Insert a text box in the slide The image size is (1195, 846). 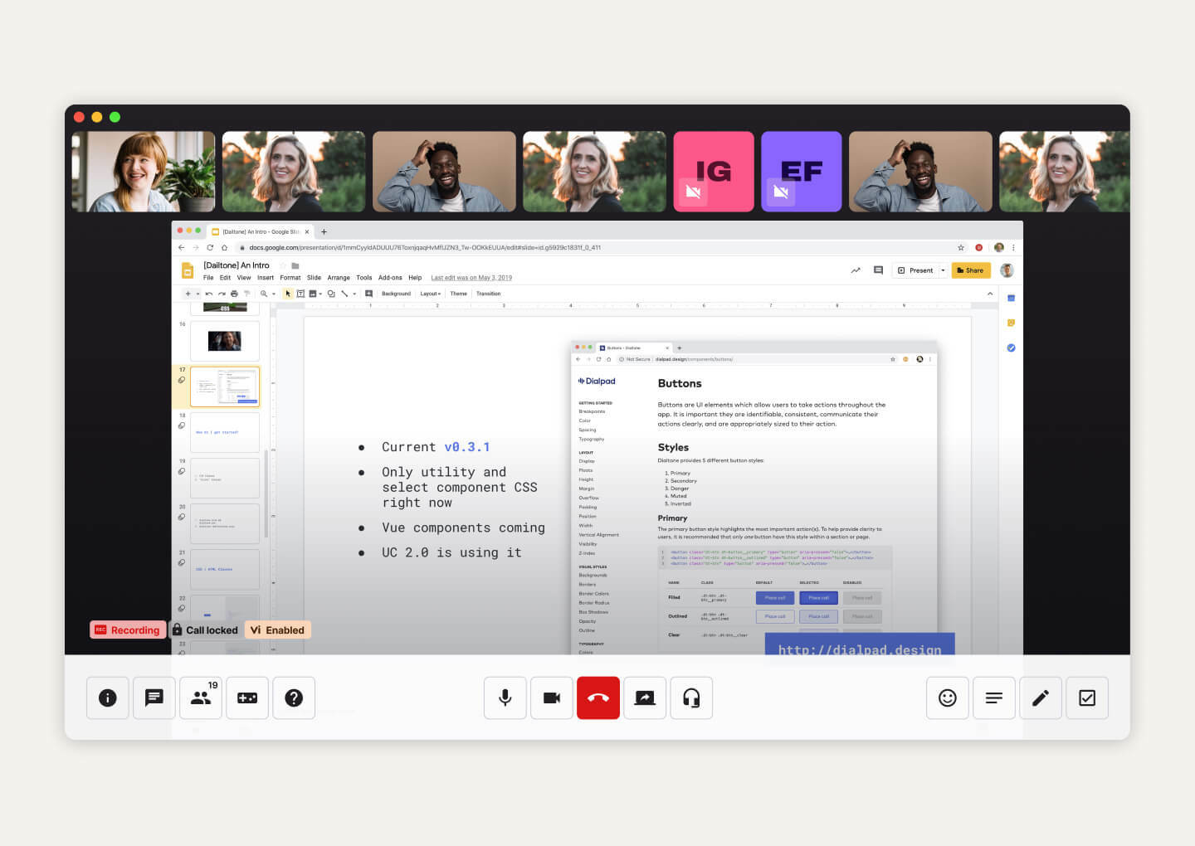click(300, 294)
